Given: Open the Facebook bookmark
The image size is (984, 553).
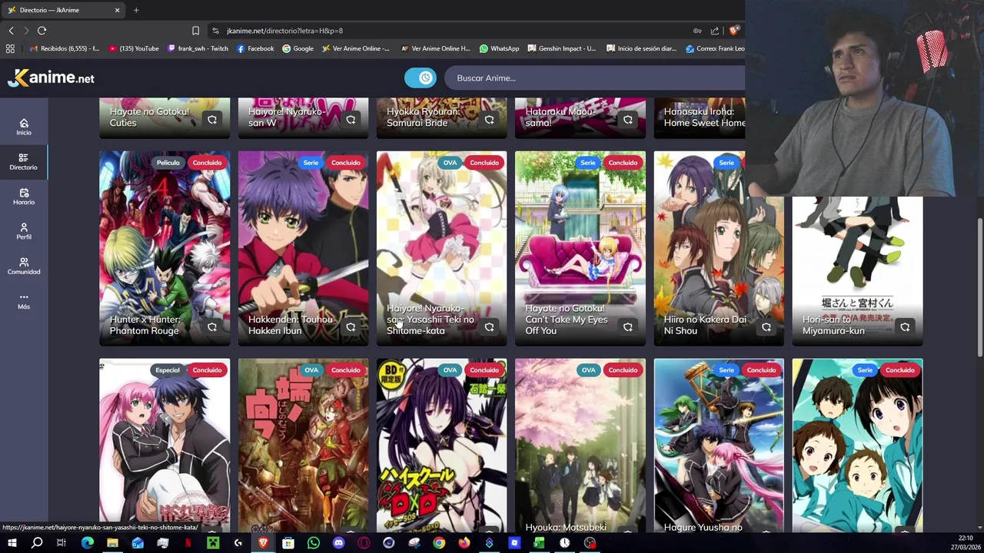Looking at the screenshot, I should (255, 48).
